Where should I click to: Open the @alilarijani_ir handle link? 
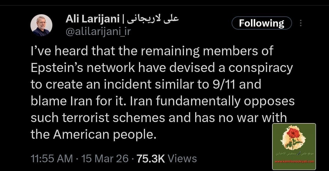[98, 31]
